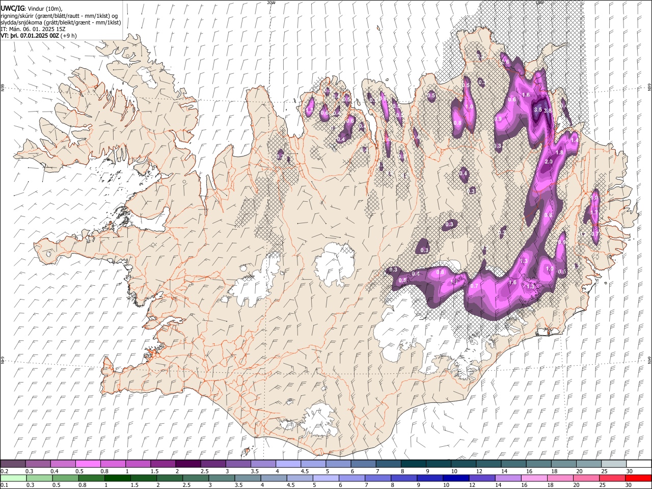Image resolution: width=652 pixels, height=489 pixels.
Task: Select the dark teal 8–9 swatch in the upper legend
Action: click(x=413, y=464)
